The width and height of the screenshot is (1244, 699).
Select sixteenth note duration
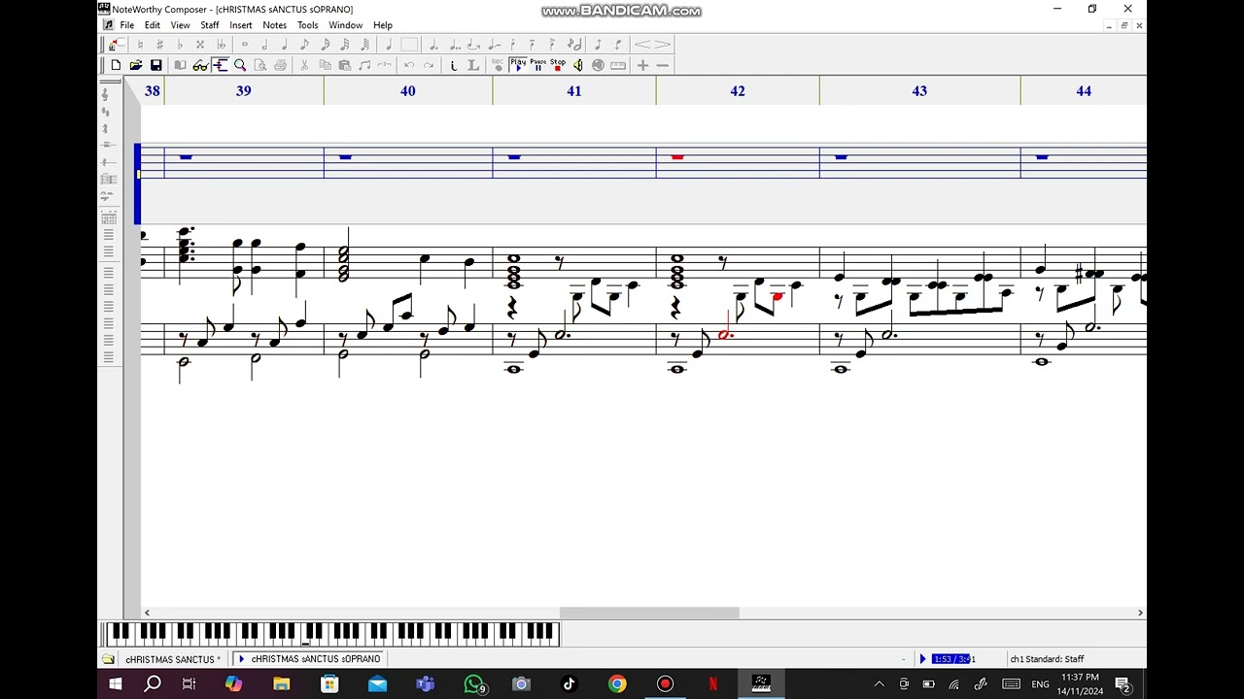pyautogui.click(x=325, y=44)
